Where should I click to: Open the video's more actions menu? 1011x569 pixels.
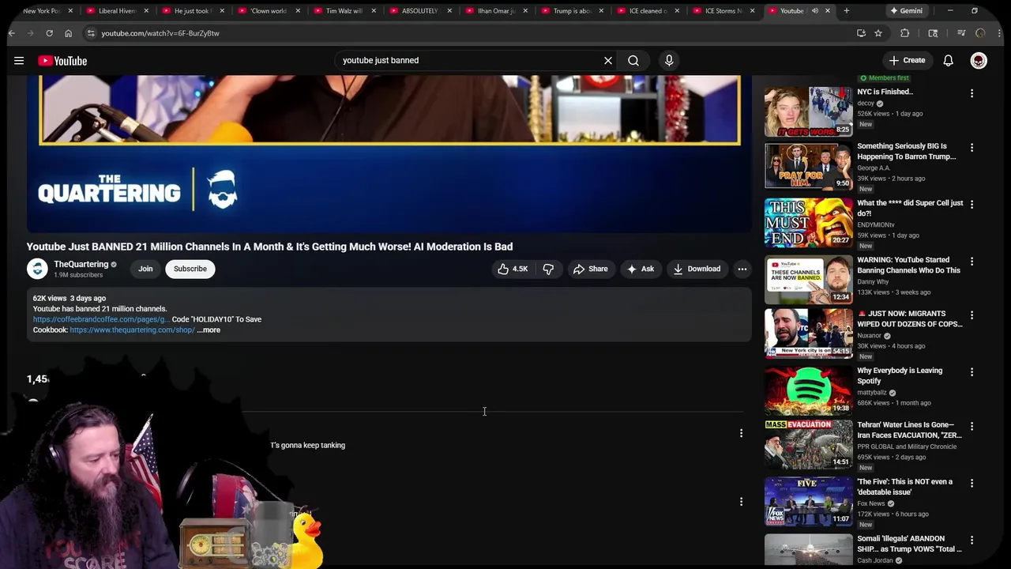[742, 269]
